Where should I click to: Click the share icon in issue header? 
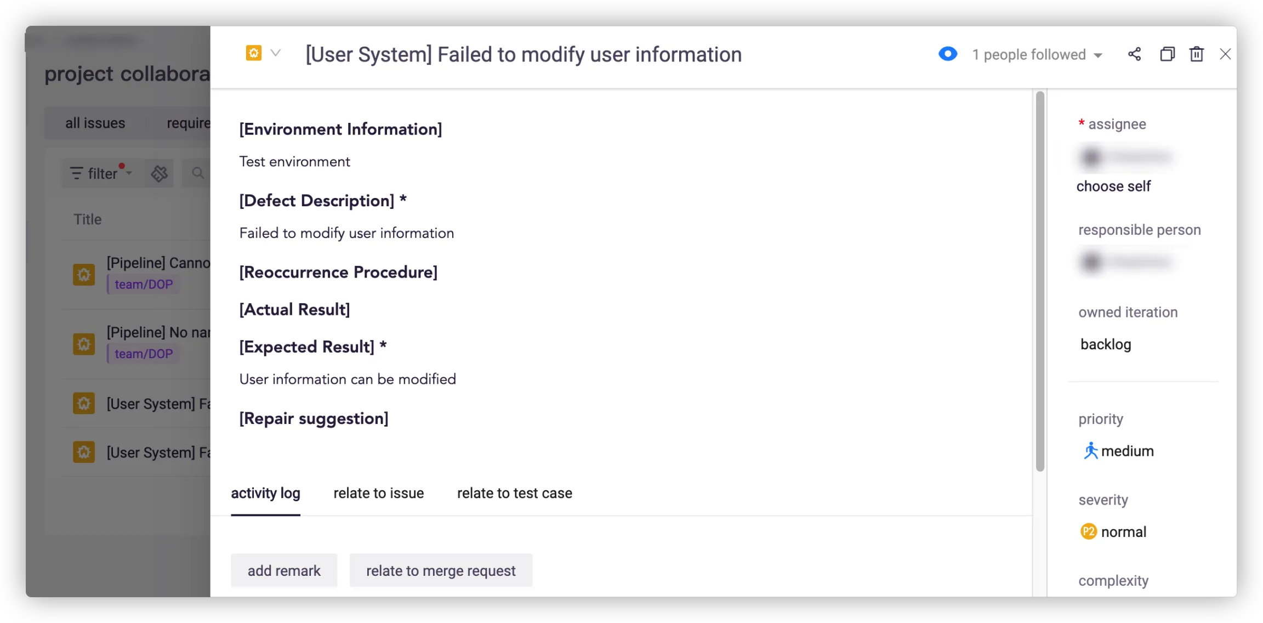[x=1134, y=54]
